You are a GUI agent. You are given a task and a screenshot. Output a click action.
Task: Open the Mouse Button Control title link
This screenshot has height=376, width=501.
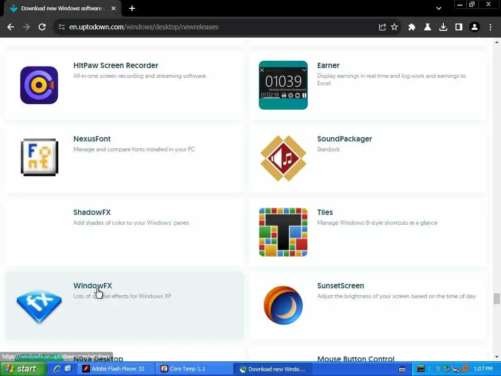356,359
